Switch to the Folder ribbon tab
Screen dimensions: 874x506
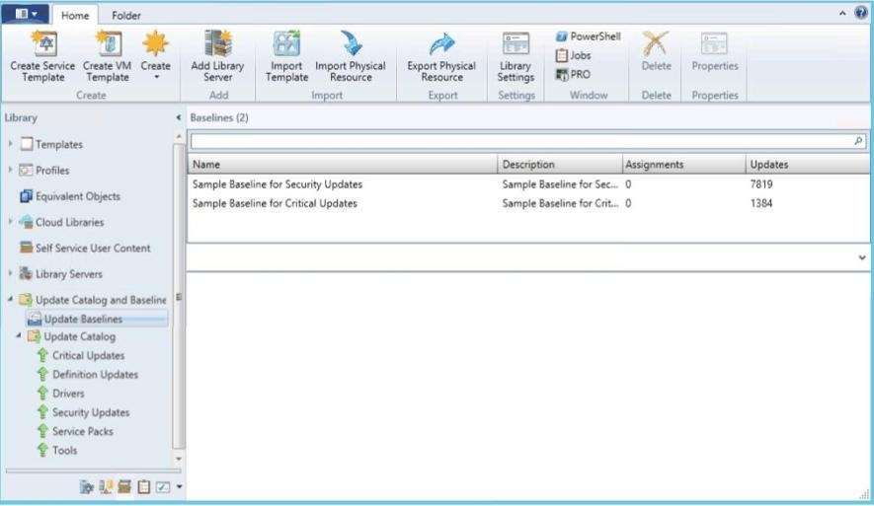pyautogui.click(x=126, y=16)
